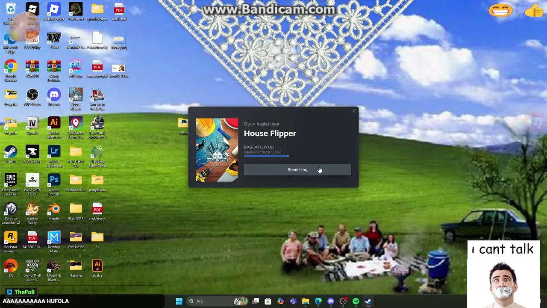Select the Discord desktop shortcut
This screenshot has height=308, width=547.
click(x=54, y=98)
